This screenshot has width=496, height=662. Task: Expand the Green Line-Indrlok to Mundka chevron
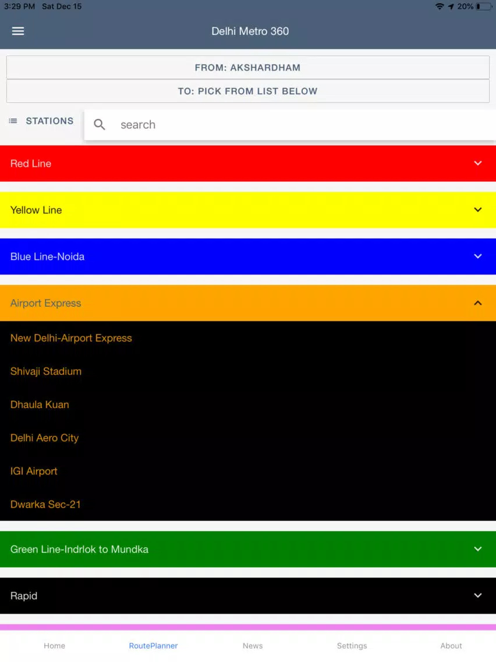(477, 549)
